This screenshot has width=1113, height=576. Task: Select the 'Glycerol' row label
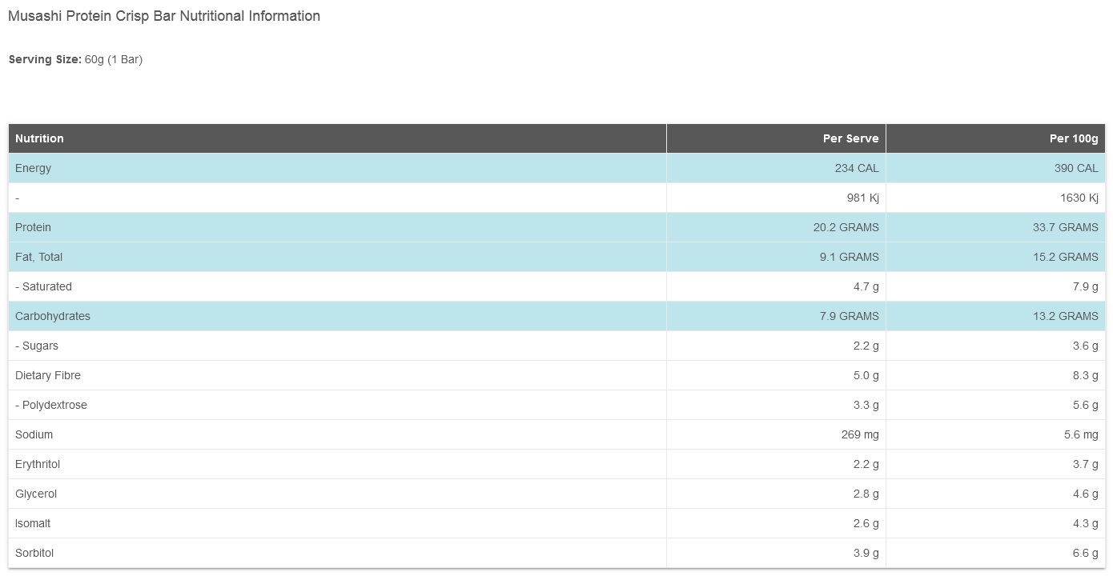click(x=36, y=494)
